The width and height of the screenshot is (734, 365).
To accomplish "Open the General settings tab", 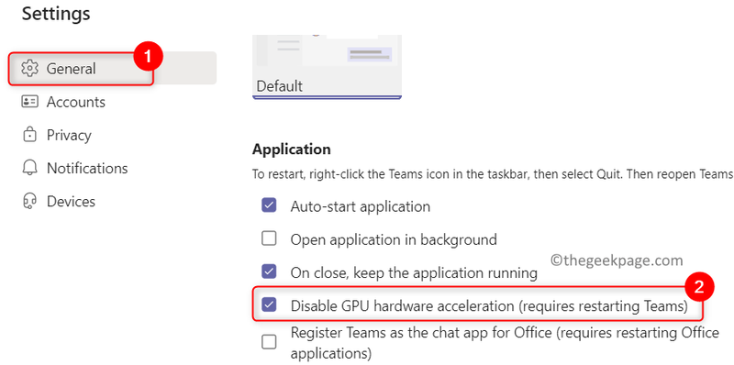I will coord(112,68).
